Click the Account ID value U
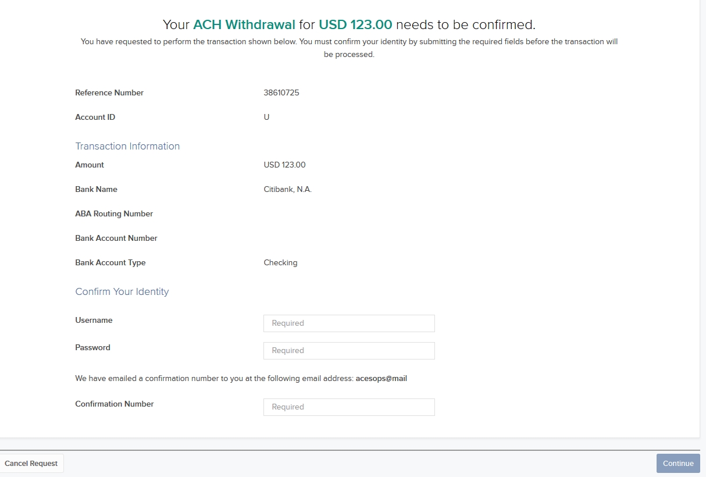Screen dimensions: 706x477 point(266,118)
